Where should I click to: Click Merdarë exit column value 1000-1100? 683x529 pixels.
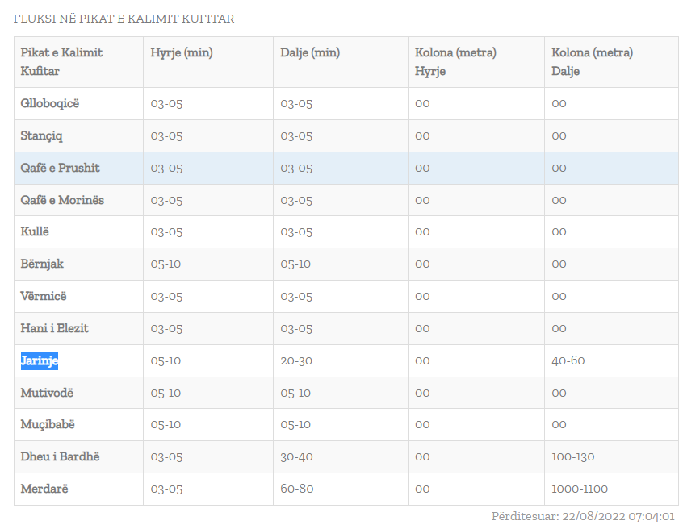click(x=580, y=489)
